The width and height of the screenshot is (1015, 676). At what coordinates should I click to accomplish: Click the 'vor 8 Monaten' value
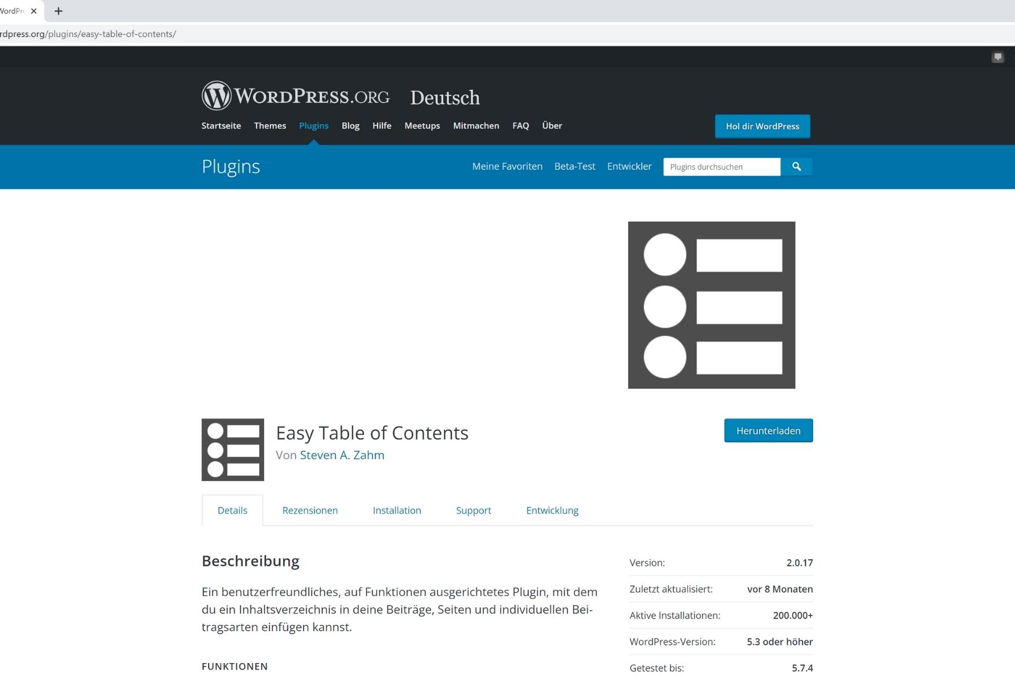[x=780, y=589]
